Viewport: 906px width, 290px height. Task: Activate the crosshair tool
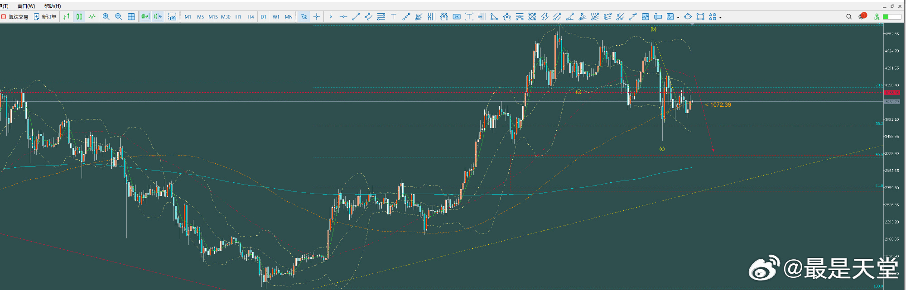click(317, 17)
